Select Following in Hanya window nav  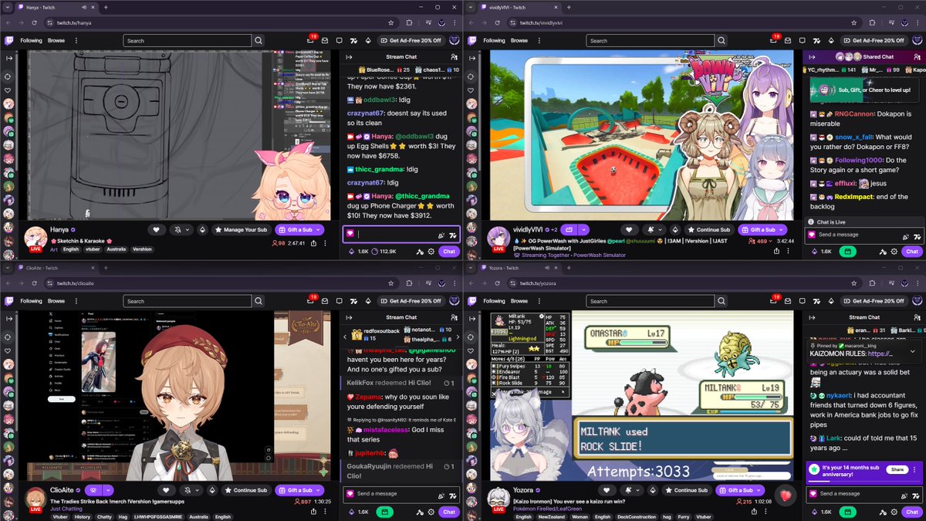coord(31,40)
